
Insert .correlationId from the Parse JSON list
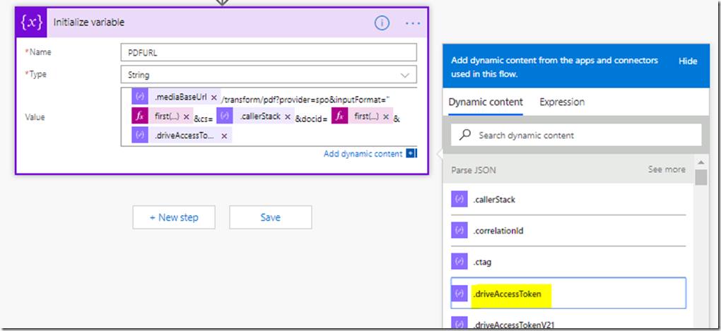click(x=568, y=231)
